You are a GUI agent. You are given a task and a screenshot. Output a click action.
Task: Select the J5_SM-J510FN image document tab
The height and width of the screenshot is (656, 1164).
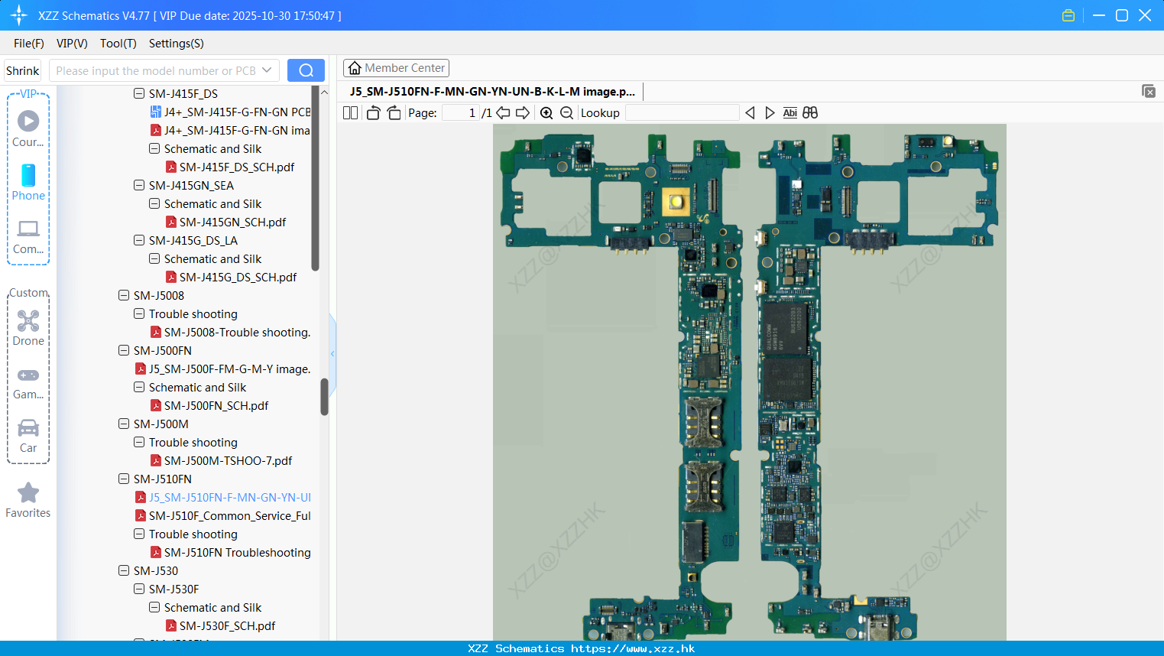pos(492,92)
